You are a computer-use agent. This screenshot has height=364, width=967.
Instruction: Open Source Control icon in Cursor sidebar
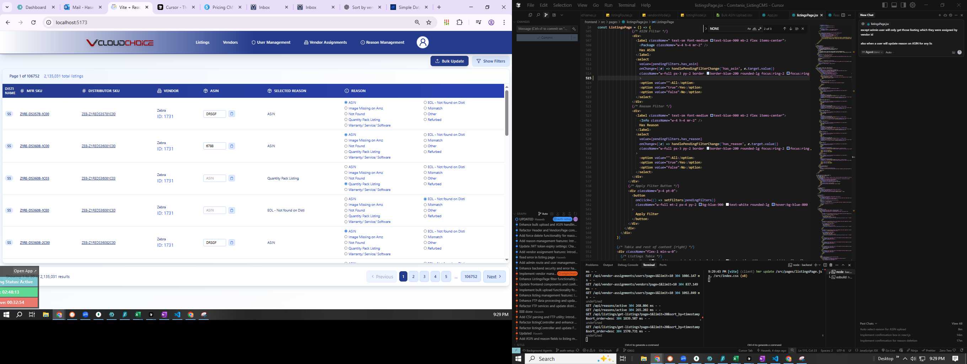coord(546,15)
